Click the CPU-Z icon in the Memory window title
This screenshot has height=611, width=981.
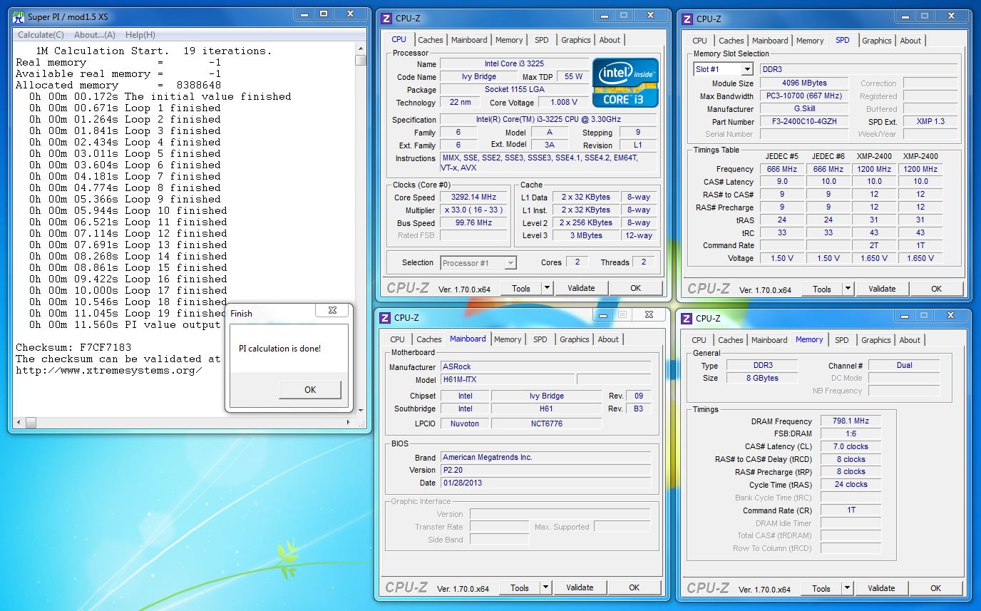[687, 319]
